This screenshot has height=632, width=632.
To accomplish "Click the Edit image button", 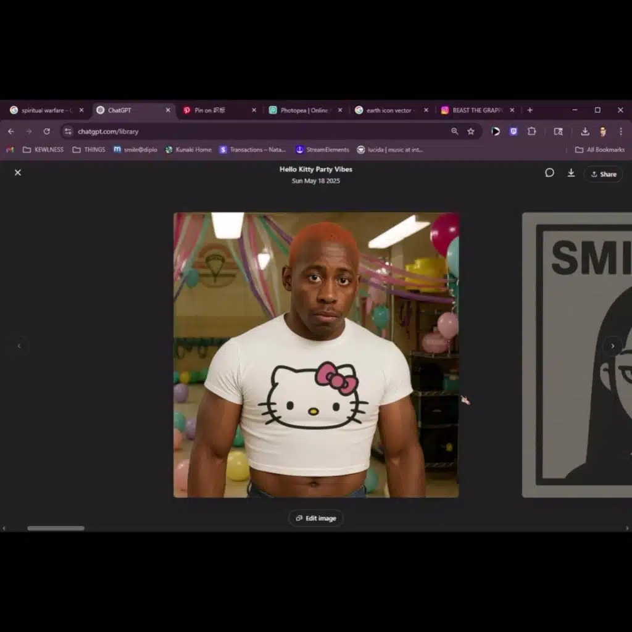I will 316,518.
